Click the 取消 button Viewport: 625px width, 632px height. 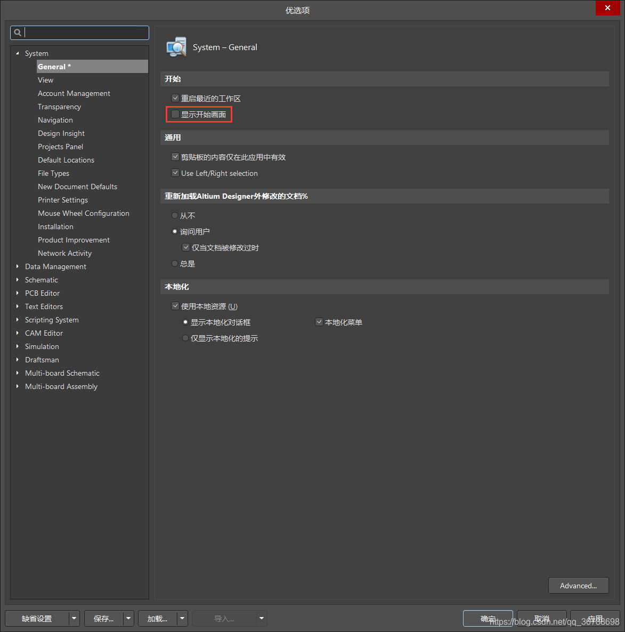pos(541,618)
